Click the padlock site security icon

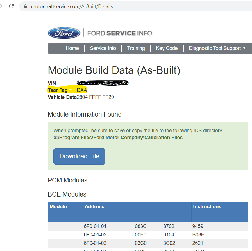(x=25, y=6)
